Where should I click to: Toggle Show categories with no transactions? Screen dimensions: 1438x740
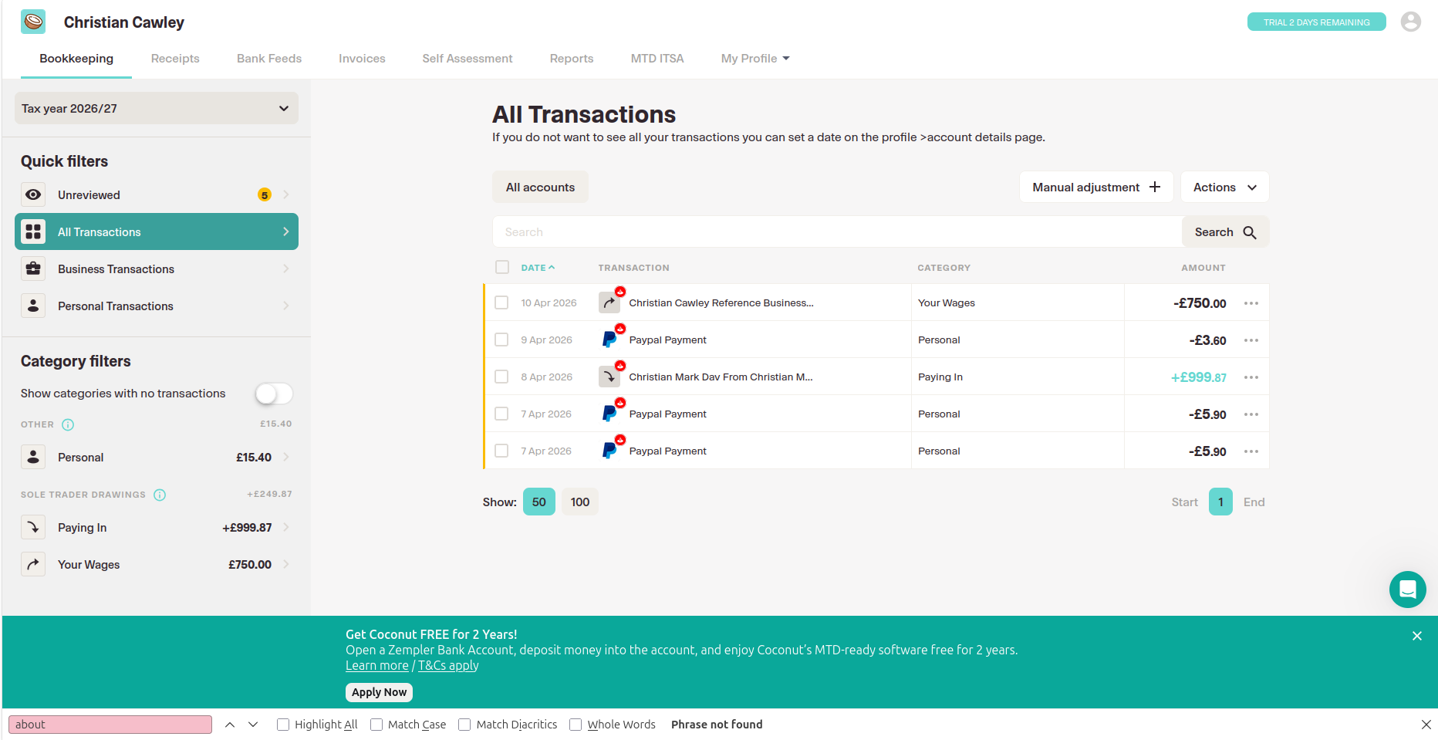point(274,394)
